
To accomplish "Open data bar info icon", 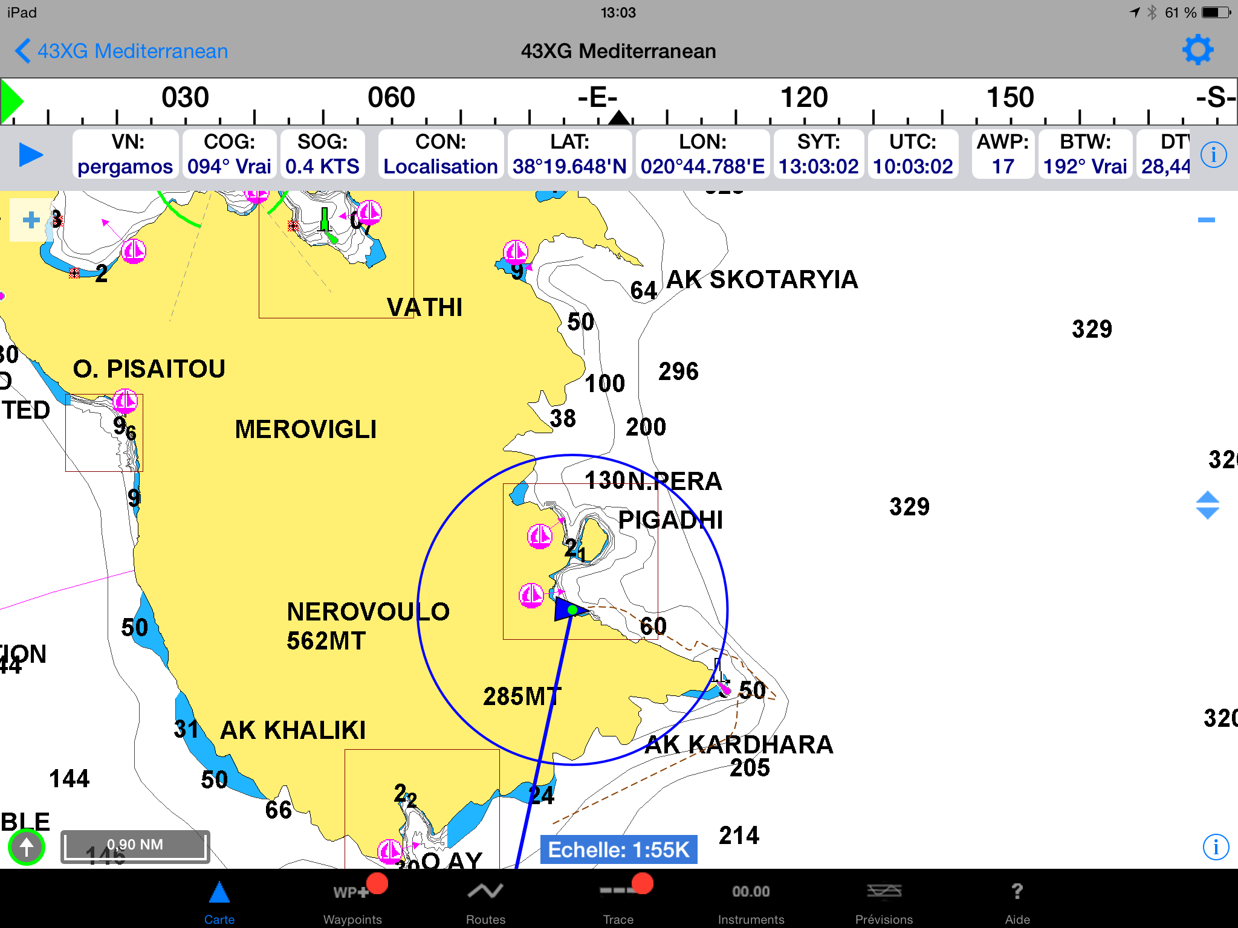I will point(1213,155).
